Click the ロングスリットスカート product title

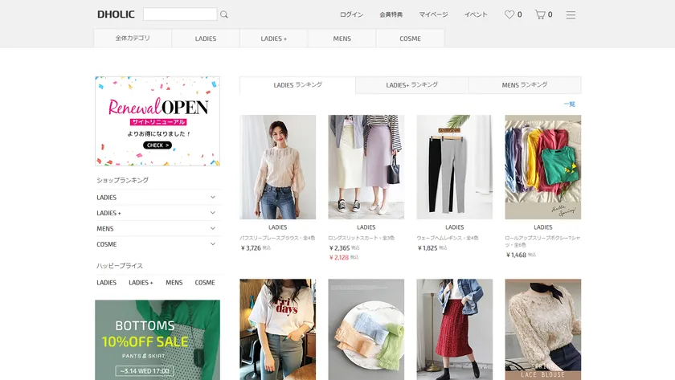pos(361,238)
